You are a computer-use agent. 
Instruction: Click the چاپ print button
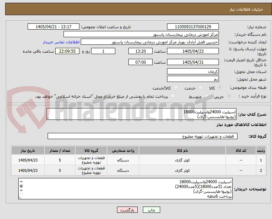point(152,210)
